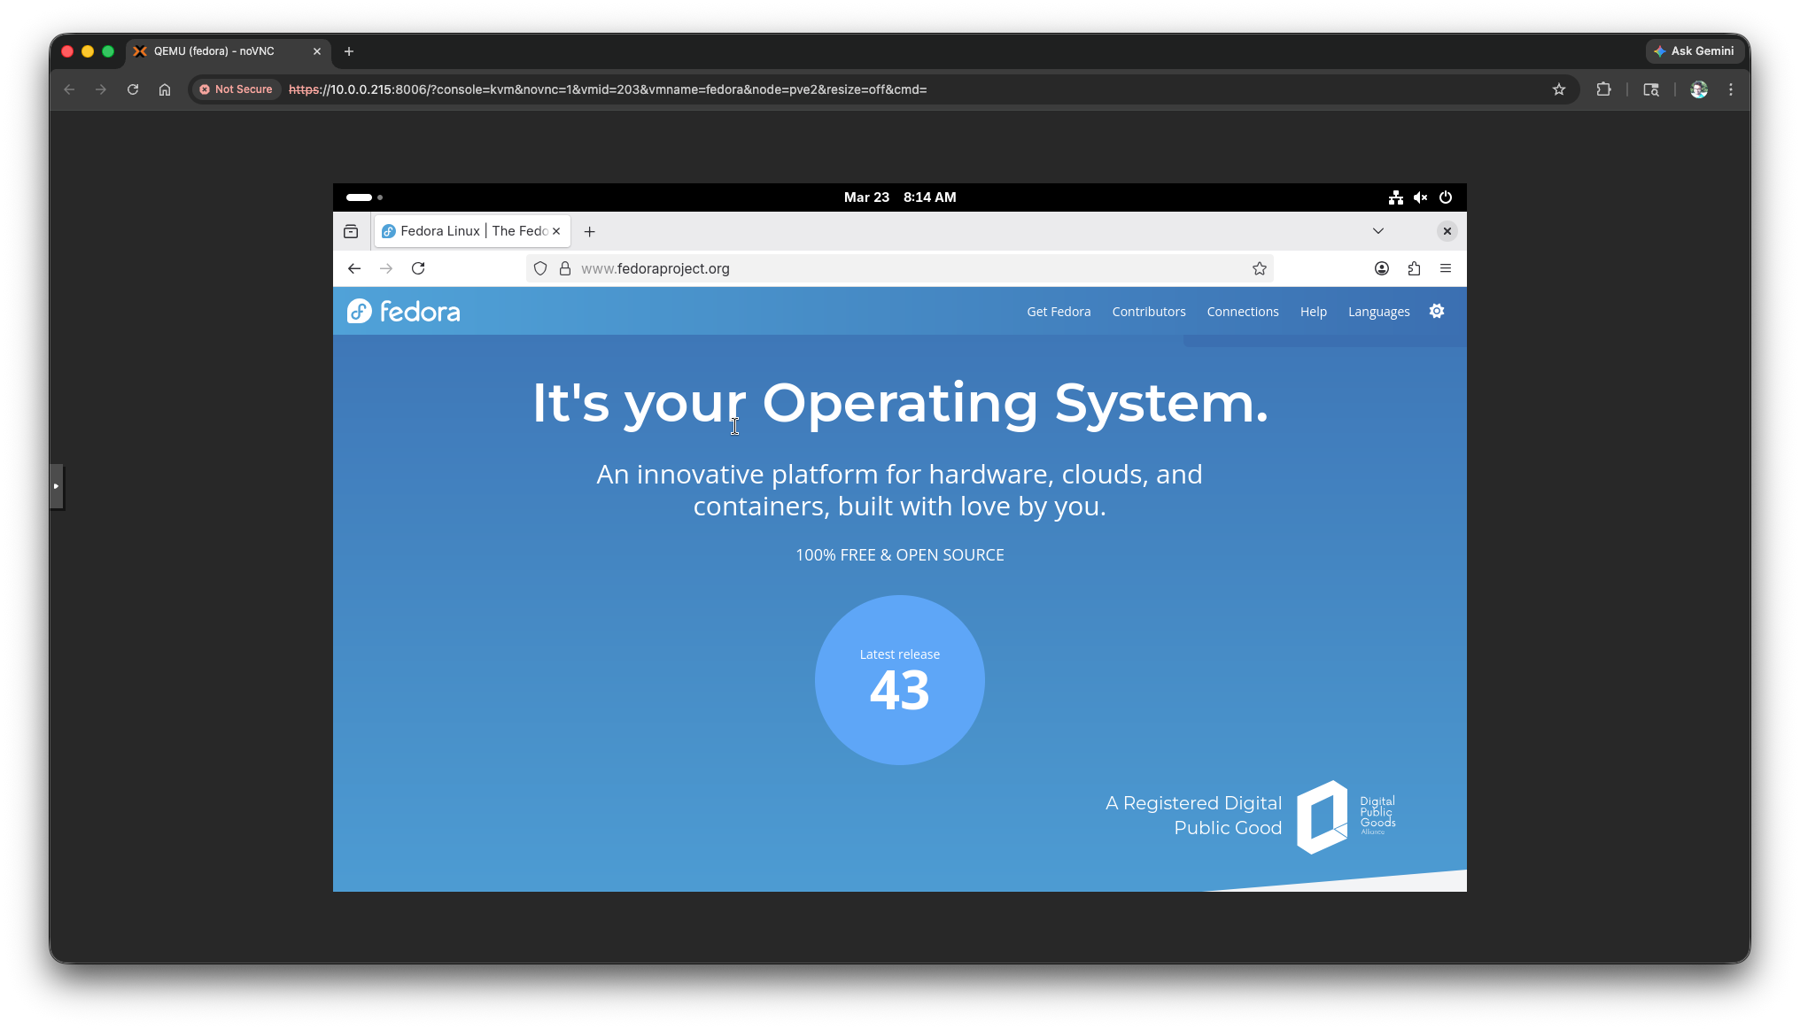Select the Fedora Linux browser tab
The width and height of the screenshot is (1800, 1029).
(x=465, y=231)
